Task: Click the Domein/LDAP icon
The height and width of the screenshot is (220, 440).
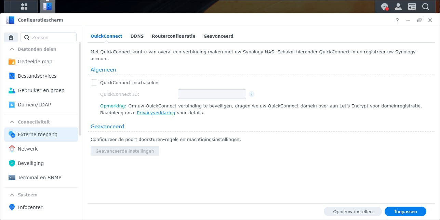Action: point(12,105)
